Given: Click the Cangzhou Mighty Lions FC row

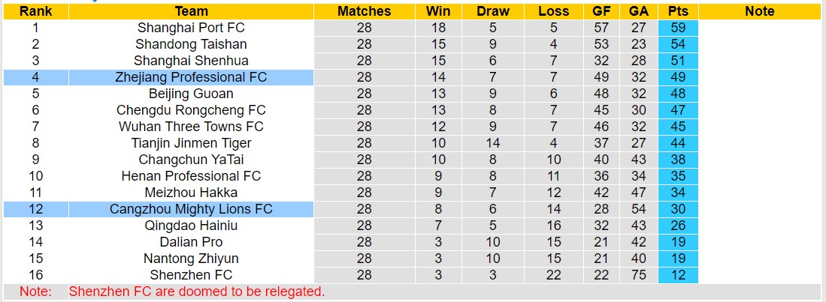Looking at the screenshot, I should click(x=191, y=209).
